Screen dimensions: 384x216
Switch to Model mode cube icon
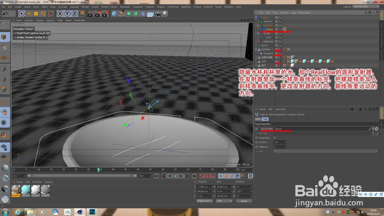(x=4, y=37)
